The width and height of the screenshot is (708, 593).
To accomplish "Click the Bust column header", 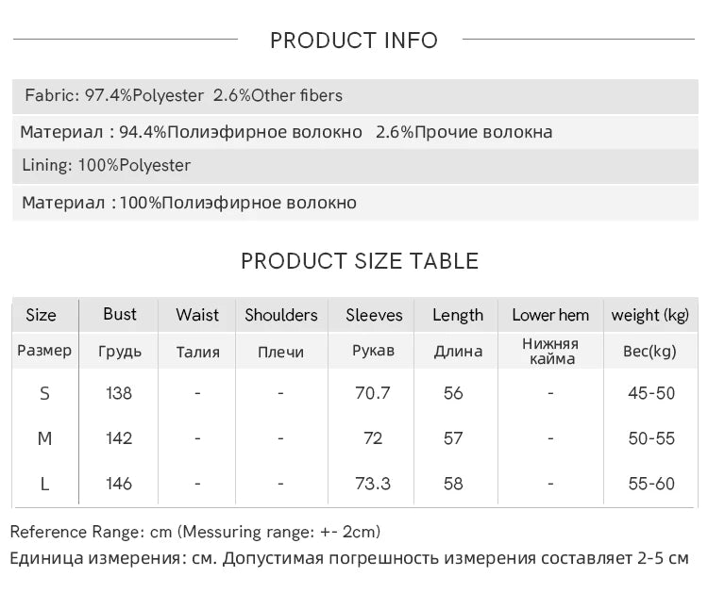I will (120, 314).
